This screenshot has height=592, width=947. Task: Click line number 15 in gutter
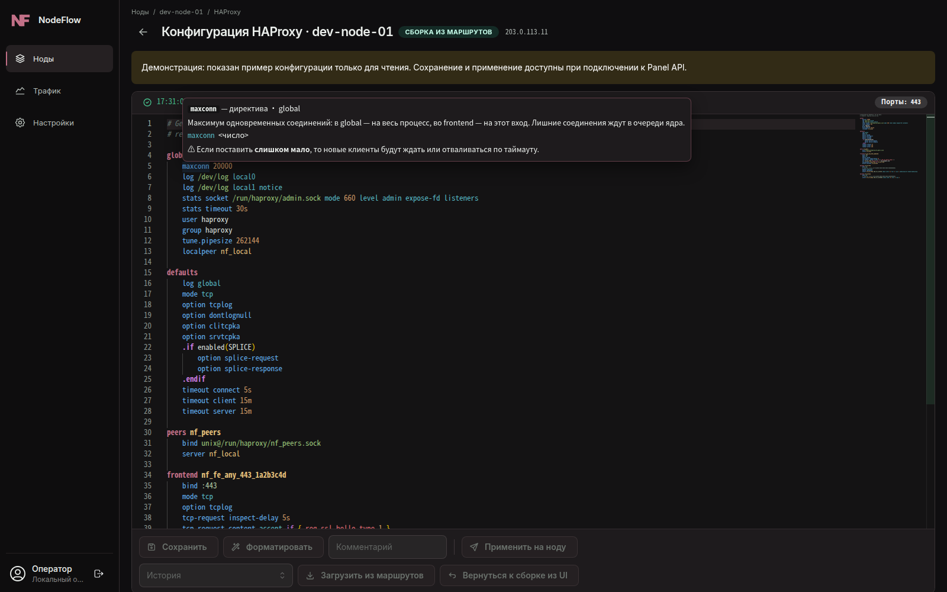[147, 273]
